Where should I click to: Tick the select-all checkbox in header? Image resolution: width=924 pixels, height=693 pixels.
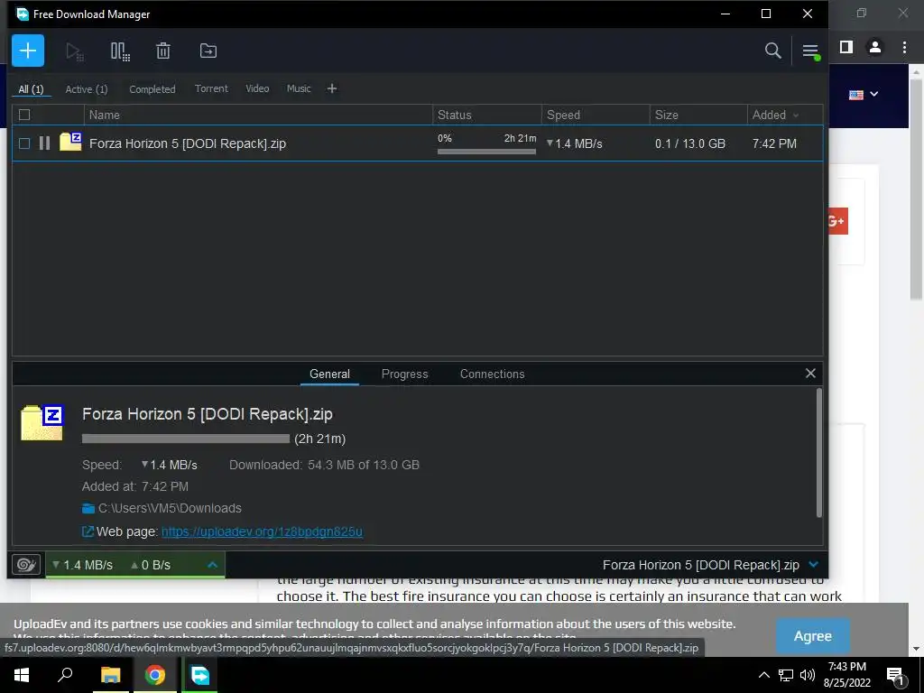(x=24, y=115)
